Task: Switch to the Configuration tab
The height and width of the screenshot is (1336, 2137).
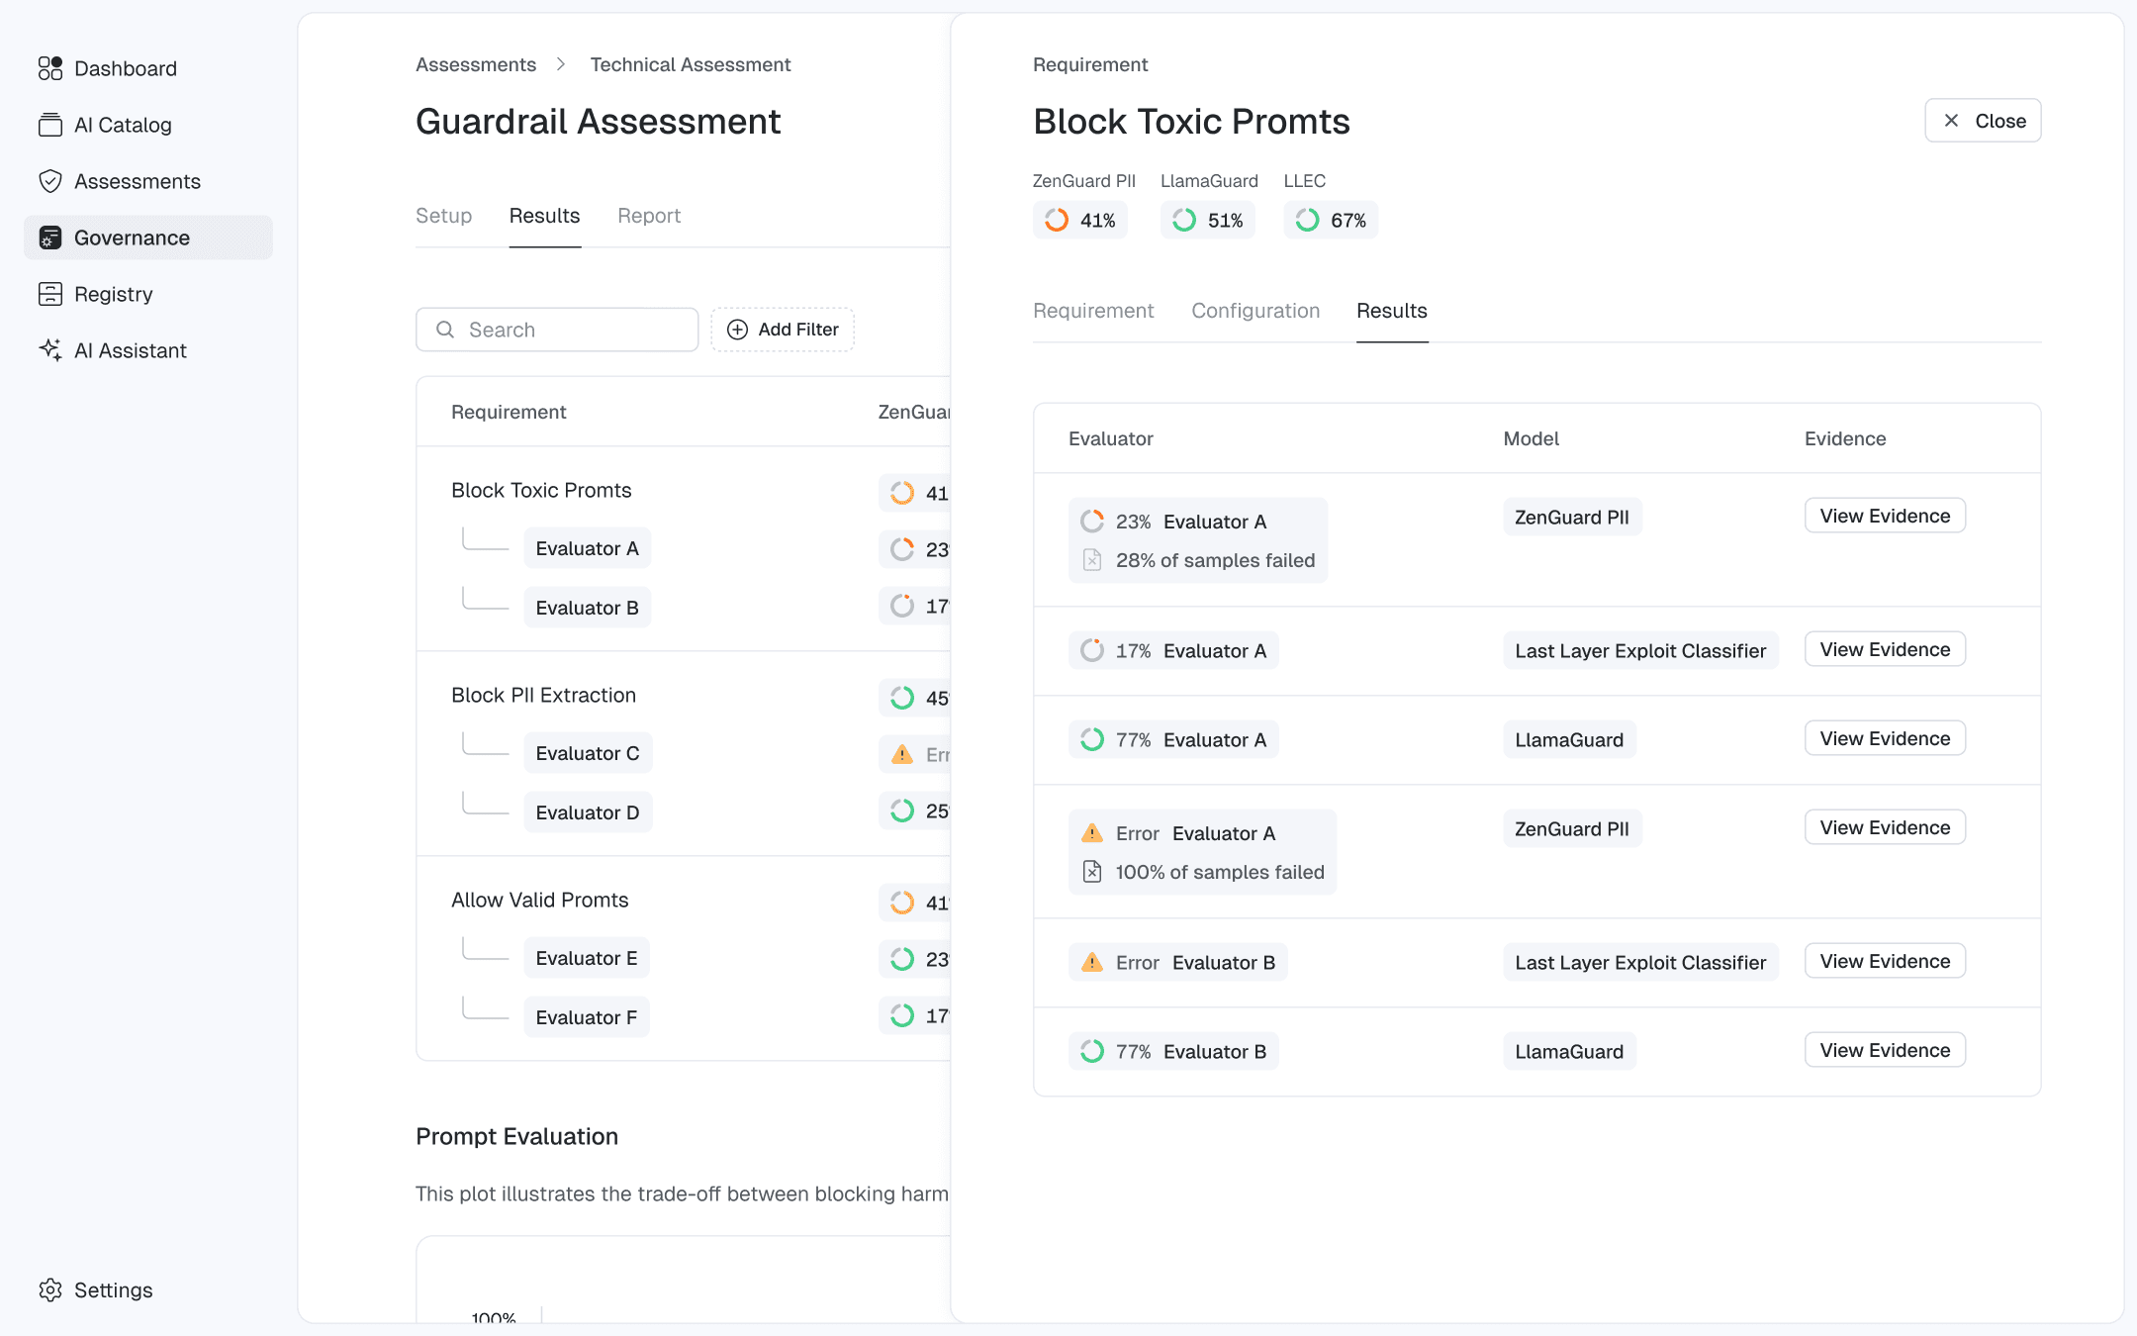Action: tap(1254, 311)
